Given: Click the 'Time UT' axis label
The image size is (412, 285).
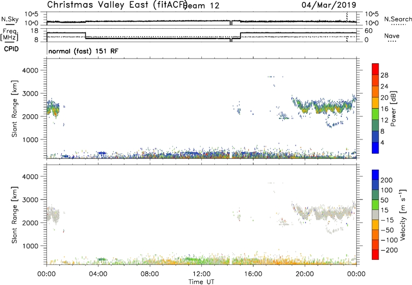Looking at the screenshot, I should tap(201, 282).
